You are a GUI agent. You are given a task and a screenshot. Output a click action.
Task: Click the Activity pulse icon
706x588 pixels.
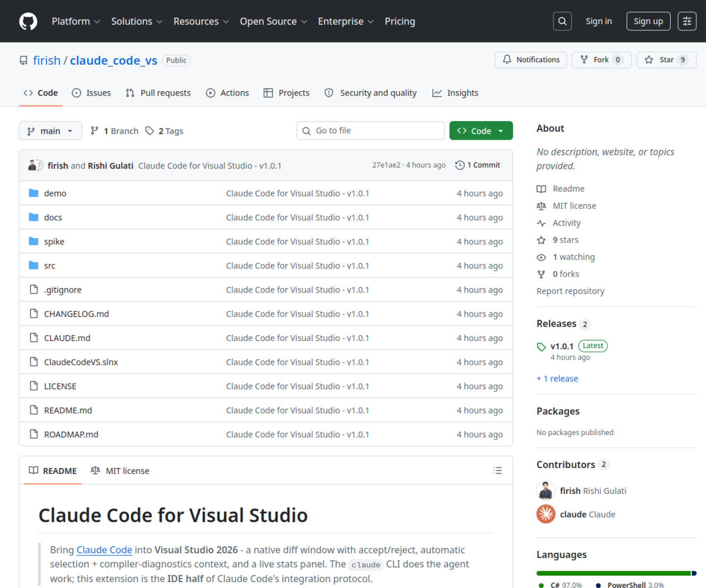click(x=541, y=223)
